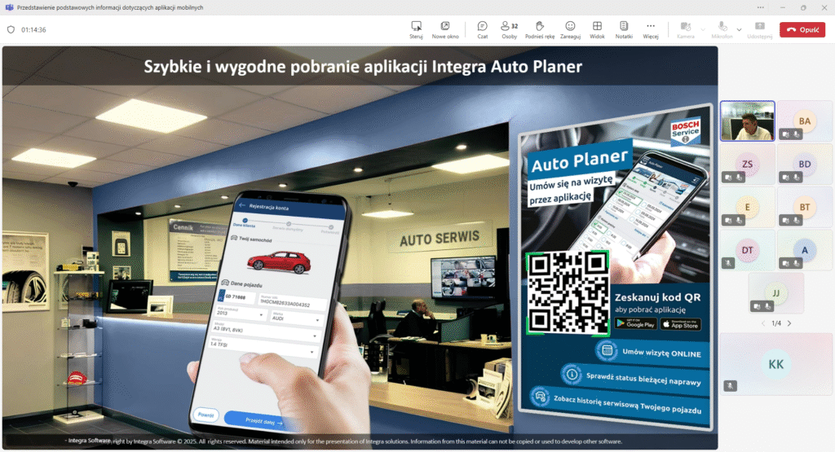Click the App Store badge
This screenshot has height=452, width=835.
point(681,324)
